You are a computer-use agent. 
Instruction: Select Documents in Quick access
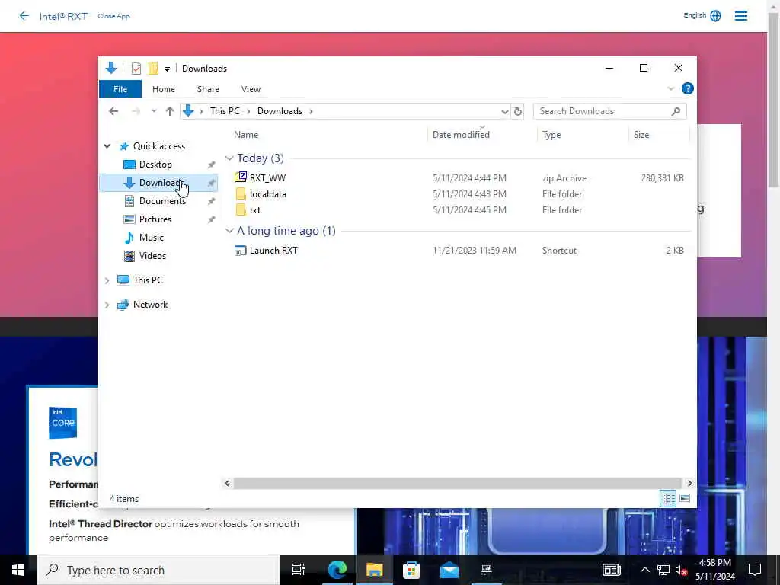coord(162,201)
